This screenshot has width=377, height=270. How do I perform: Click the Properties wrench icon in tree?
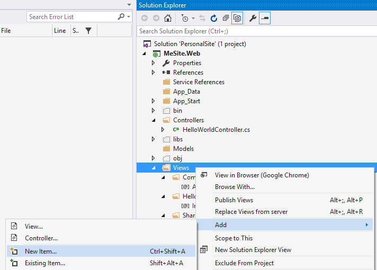166,63
